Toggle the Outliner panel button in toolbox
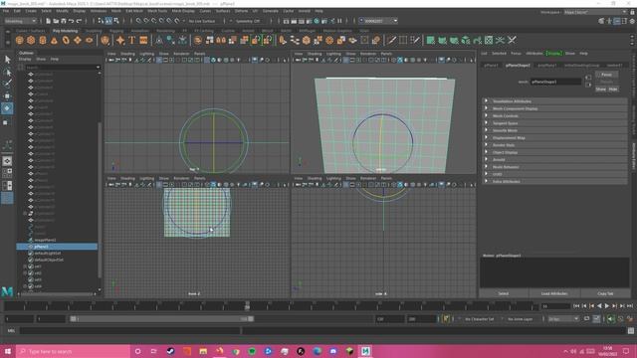Screen dimensions: 637x358 tap(7, 198)
